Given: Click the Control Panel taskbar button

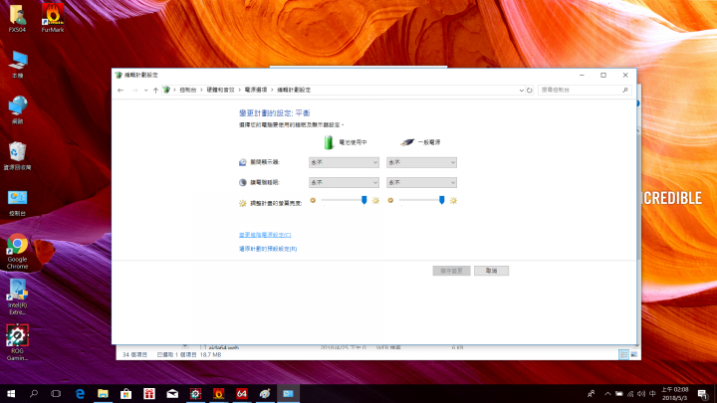Looking at the screenshot, I should tap(288, 393).
